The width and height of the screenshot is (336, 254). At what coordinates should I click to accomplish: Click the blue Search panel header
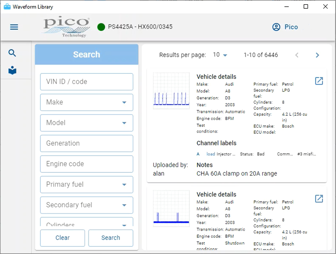87,54
